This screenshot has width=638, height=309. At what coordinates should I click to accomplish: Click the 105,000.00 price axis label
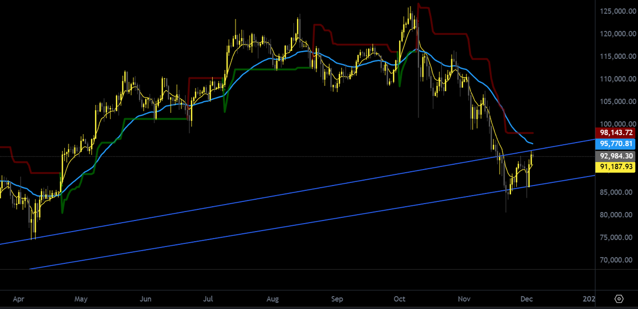(x=617, y=101)
